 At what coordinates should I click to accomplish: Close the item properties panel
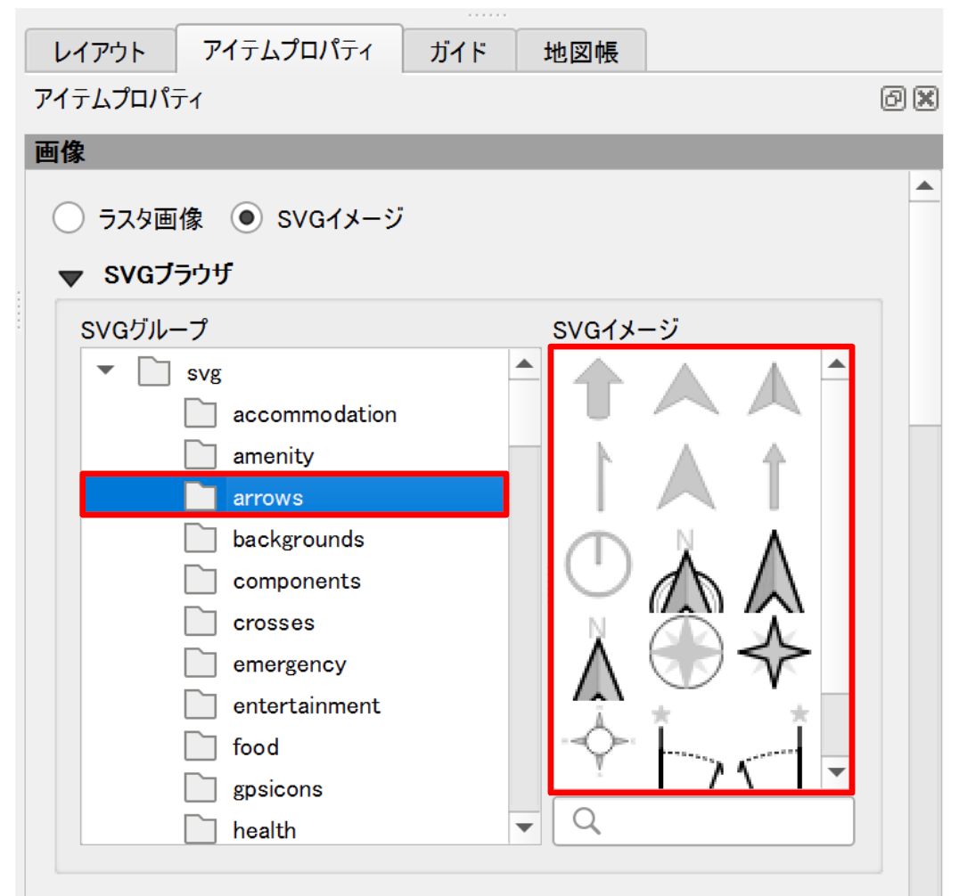coord(925,98)
